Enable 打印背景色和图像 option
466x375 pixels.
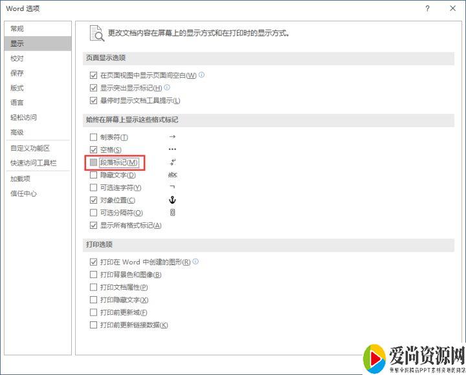[94, 275]
